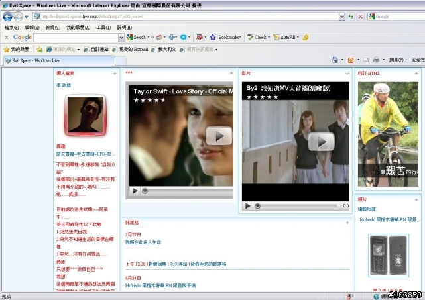Expand the 影片 video module plus icon

click(x=347, y=74)
